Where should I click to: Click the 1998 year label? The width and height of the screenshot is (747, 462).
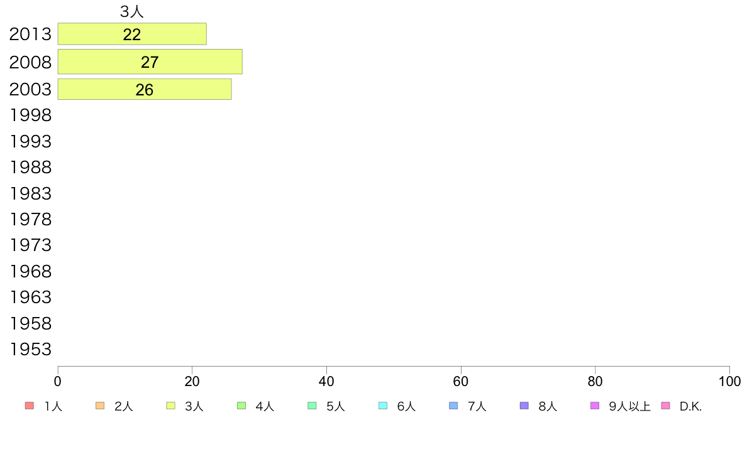pyautogui.click(x=30, y=115)
